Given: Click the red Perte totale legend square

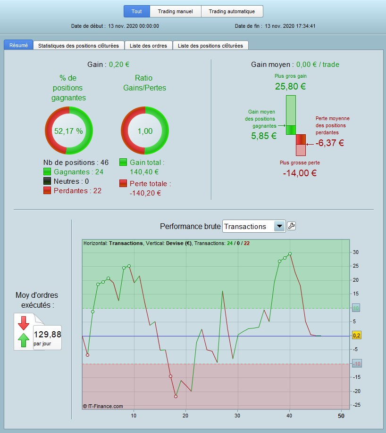Looking at the screenshot, I should pos(123,183).
